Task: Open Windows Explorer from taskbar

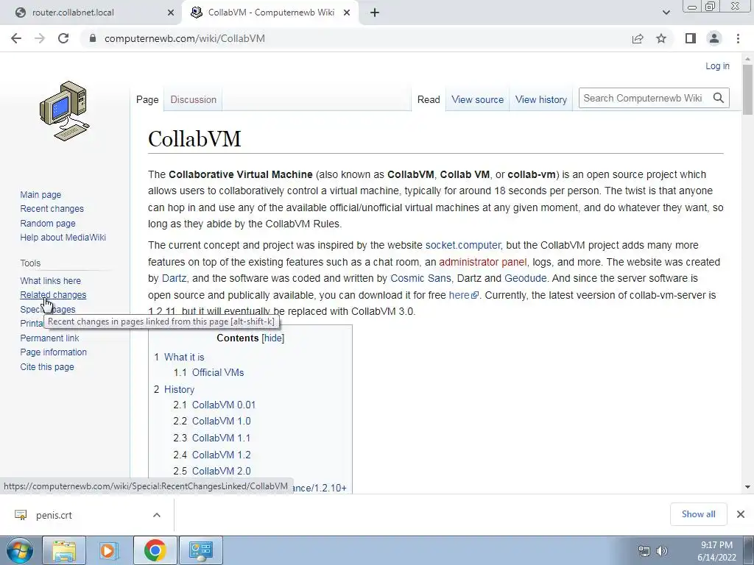Action: pyautogui.click(x=64, y=550)
